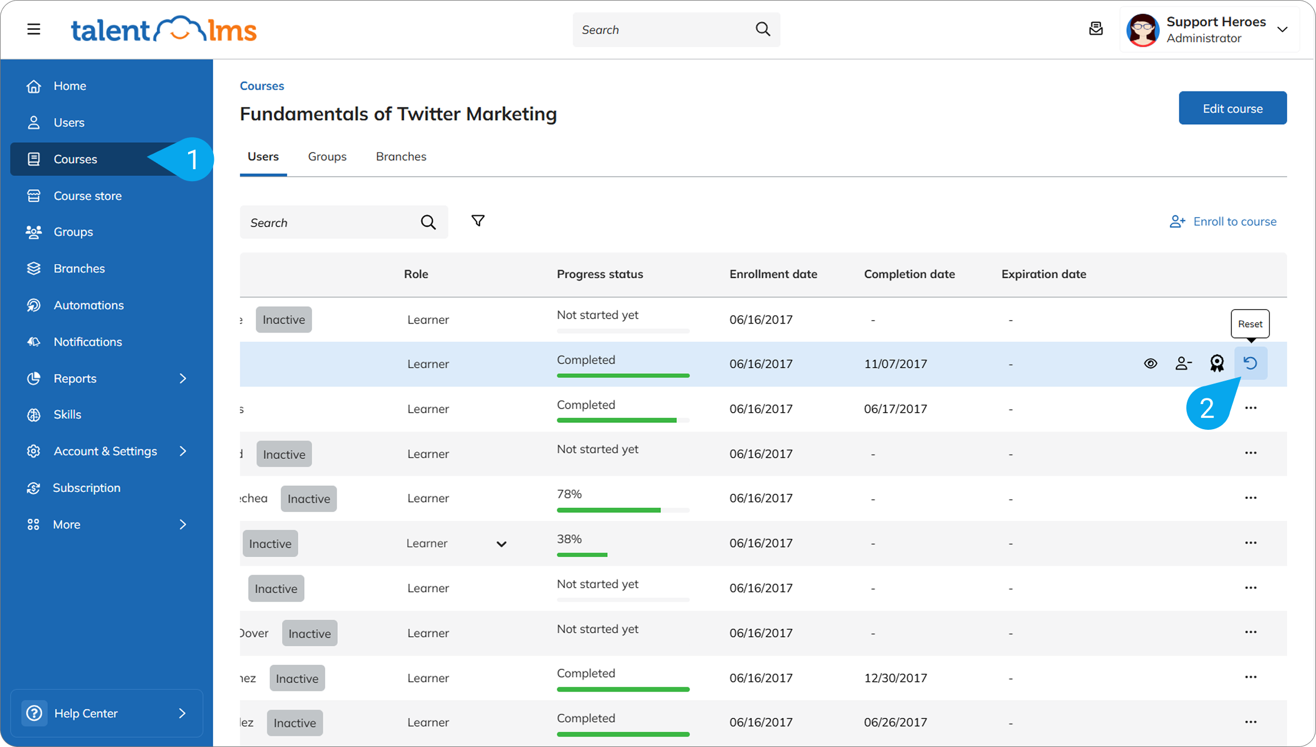Click the Reset progress icon

point(1251,363)
